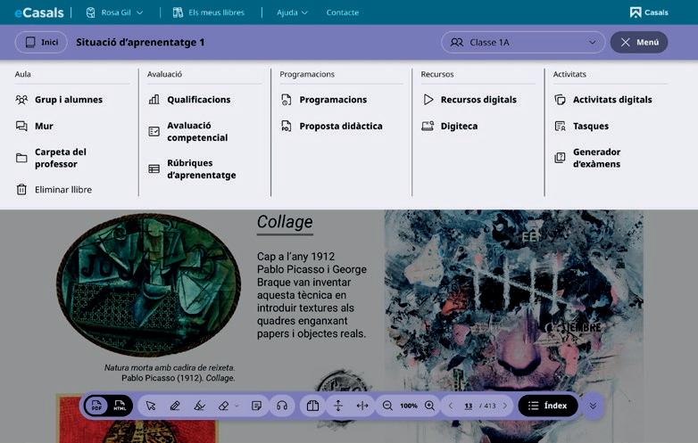This screenshot has width=698, height=443.
Task: Click the Aula section heading
Action: point(22,74)
